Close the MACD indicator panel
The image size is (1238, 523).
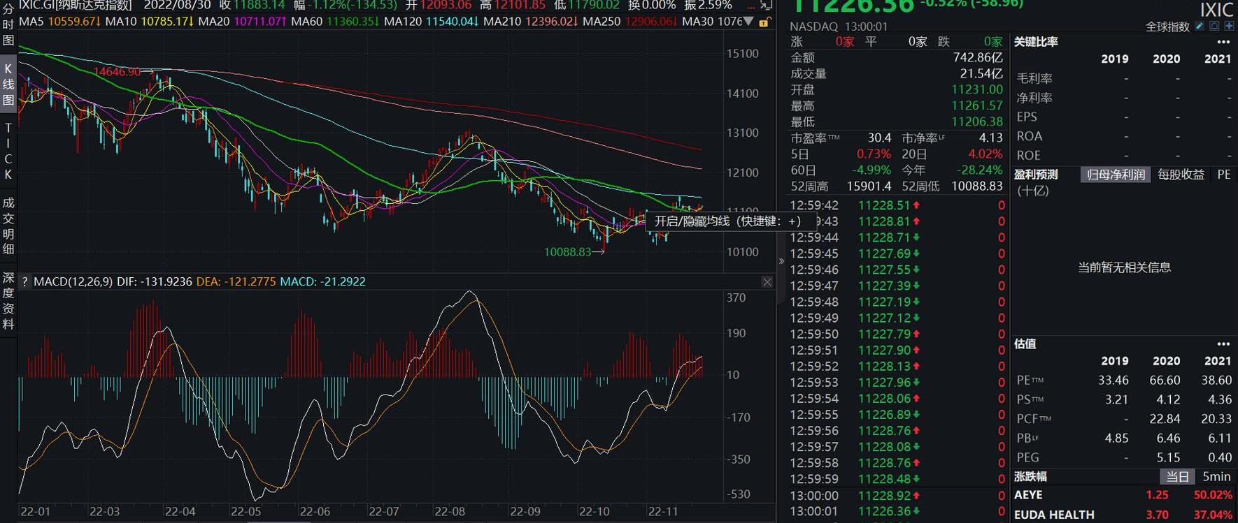pos(767,282)
